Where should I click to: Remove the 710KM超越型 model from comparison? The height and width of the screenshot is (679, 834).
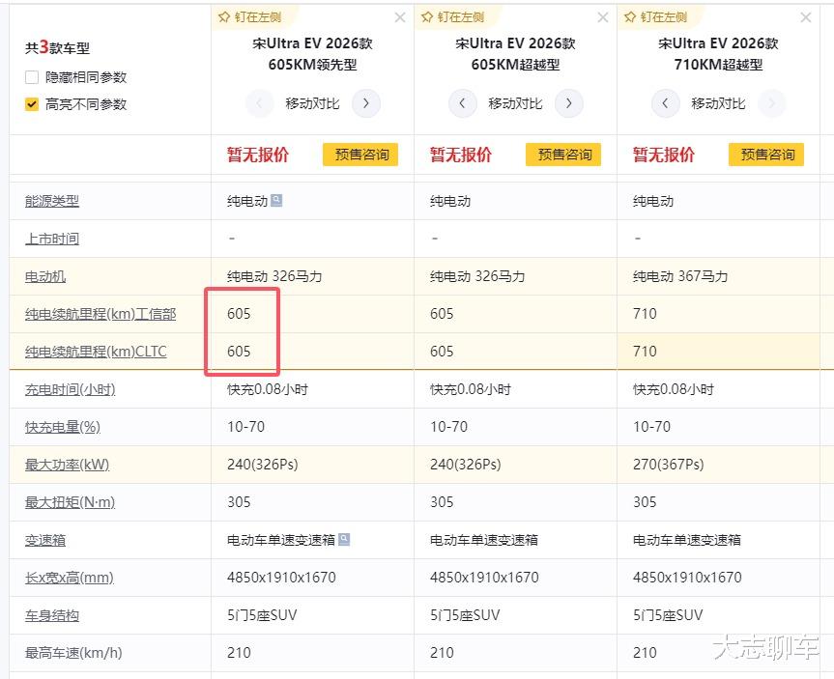pyautogui.click(x=806, y=17)
